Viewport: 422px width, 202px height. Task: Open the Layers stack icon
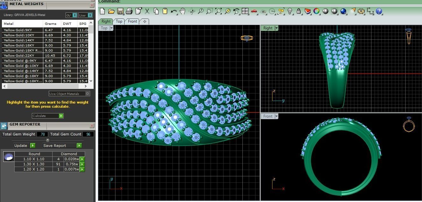[x=307, y=11]
